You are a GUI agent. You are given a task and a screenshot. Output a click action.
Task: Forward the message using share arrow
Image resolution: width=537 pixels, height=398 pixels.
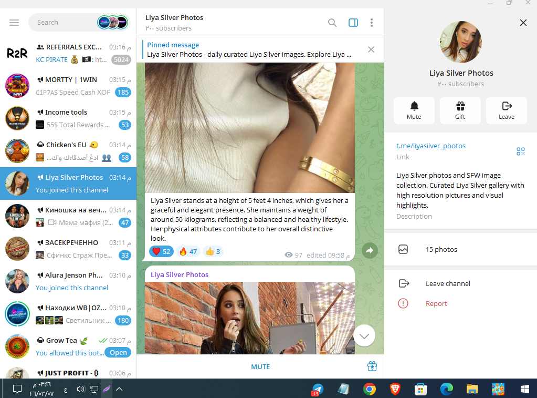tap(370, 250)
